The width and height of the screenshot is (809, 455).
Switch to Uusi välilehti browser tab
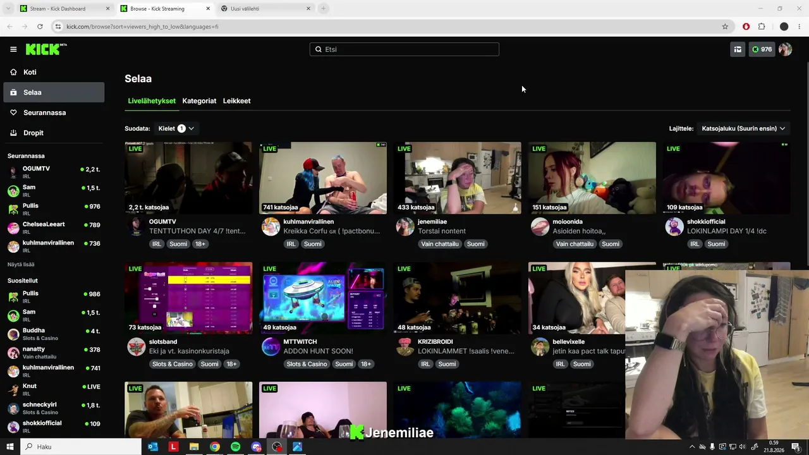click(x=265, y=9)
